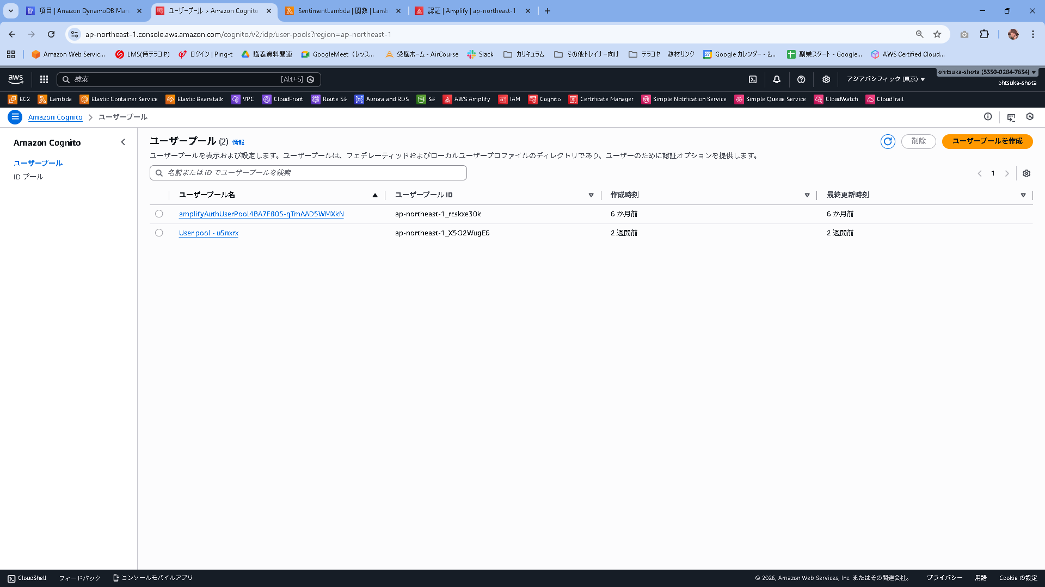Viewport: 1045px width, 587px height.
Task: Select the amplifyAuthUserPool radio button
Action: tap(159, 214)
